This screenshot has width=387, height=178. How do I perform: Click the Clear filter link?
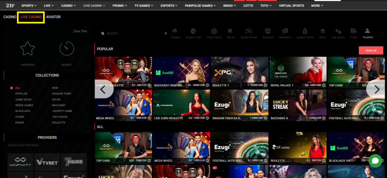click(80, 31)
